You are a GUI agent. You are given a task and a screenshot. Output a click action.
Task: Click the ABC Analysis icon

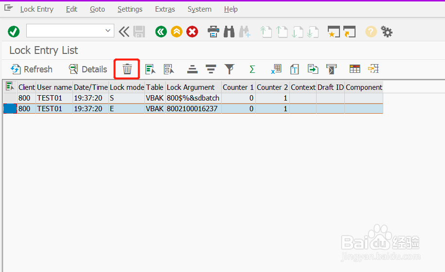(x=331, y=69)
